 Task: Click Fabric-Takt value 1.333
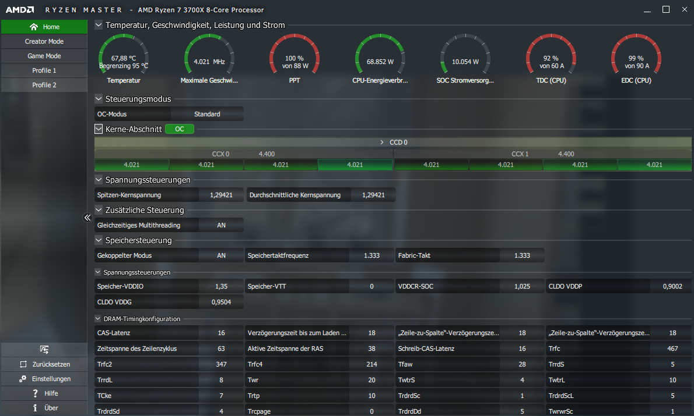(x=522, y=255)
